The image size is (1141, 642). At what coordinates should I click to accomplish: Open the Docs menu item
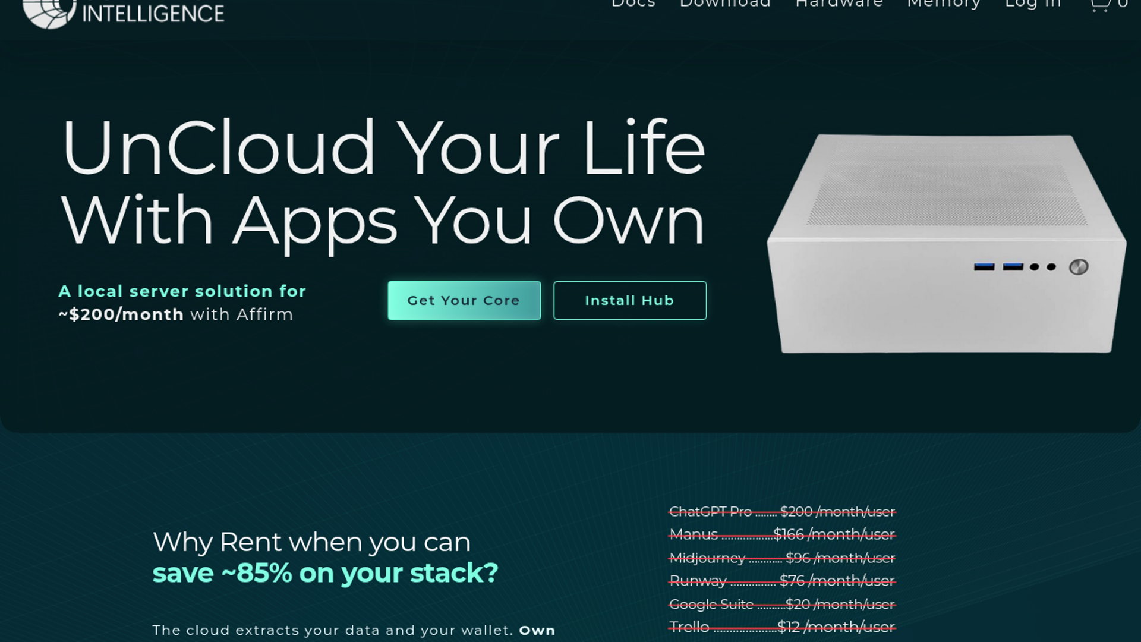coord(633,4)
